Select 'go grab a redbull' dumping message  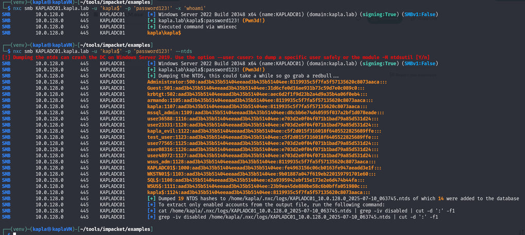pos(244,76)
